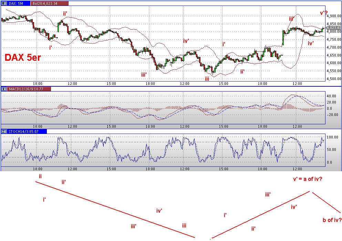The width and height of the screenshot is (342, 241).
Task: Click the "v' = a of iv?" annotation
Action: click(308, 179)
